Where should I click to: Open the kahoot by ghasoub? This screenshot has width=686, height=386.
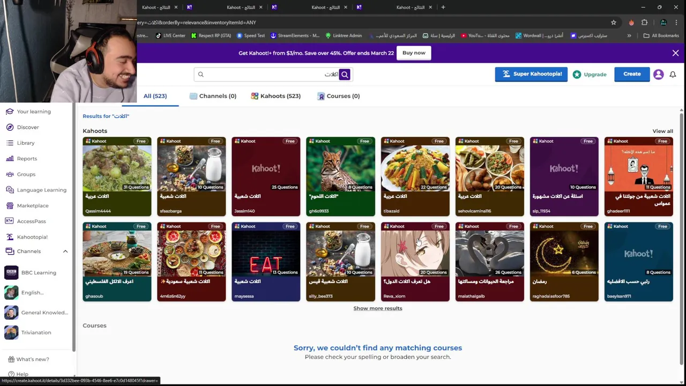click(117, 262)
